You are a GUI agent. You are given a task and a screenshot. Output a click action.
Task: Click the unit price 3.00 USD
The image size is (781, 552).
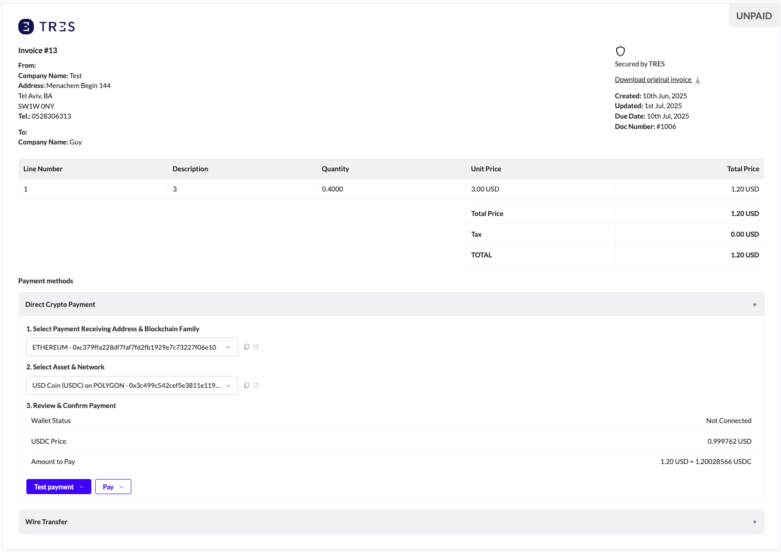[485, 189]
